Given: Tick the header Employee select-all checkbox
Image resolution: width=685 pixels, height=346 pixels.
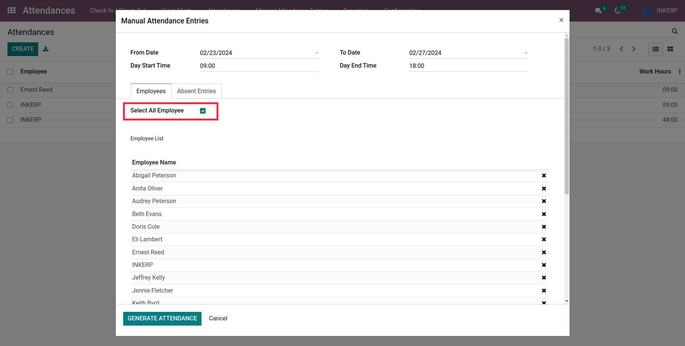Looking at the screenshot, I should point(10,72).
